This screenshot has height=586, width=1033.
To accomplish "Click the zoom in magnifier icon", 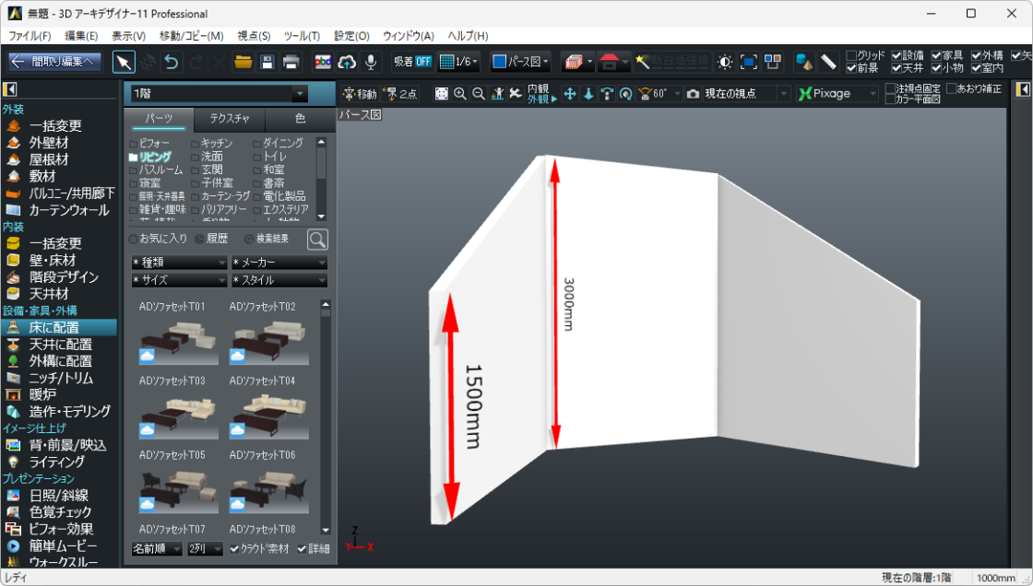I will 458,95.
